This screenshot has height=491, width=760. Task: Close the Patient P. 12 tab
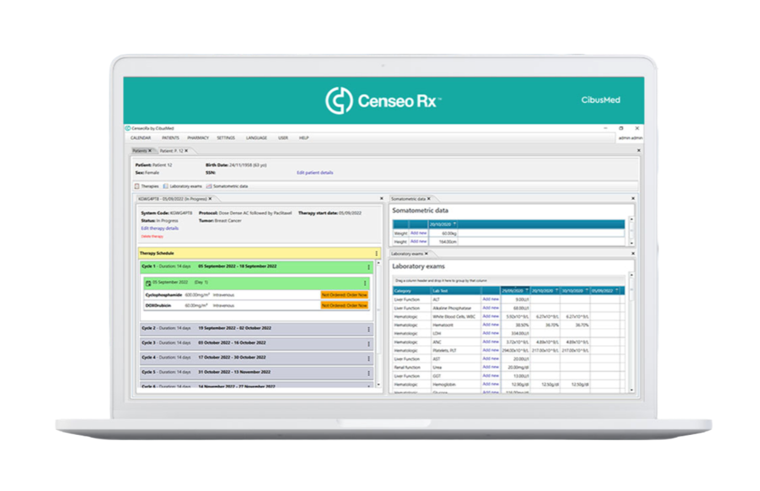(x=186, y=151)
